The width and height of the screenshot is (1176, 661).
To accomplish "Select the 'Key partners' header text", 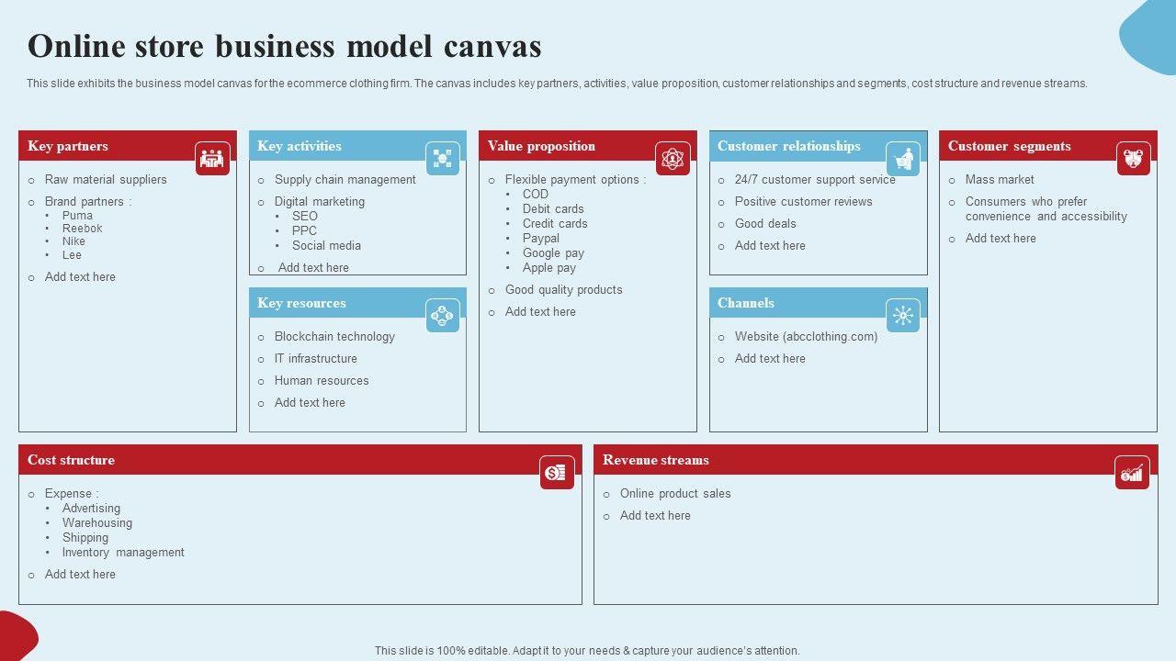I will 68,146.
